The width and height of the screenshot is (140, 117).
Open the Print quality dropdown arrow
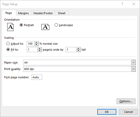tap(133, 69)
